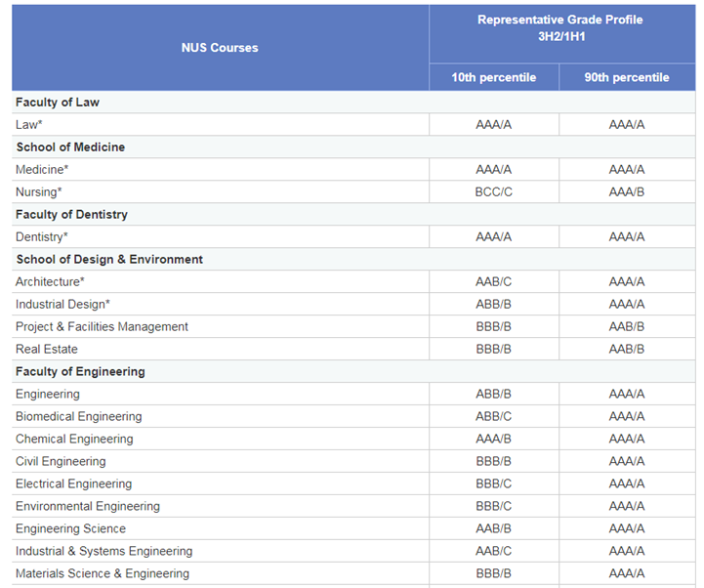Click the Engineering course name
This screenshot has height=588, width=704.
point(48,394)
